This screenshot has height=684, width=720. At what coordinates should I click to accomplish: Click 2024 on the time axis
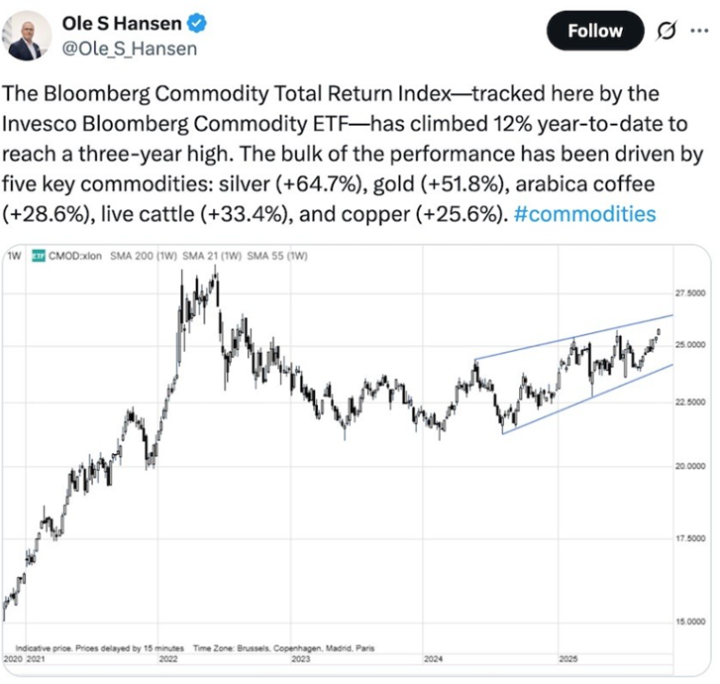tap(432, 657)
